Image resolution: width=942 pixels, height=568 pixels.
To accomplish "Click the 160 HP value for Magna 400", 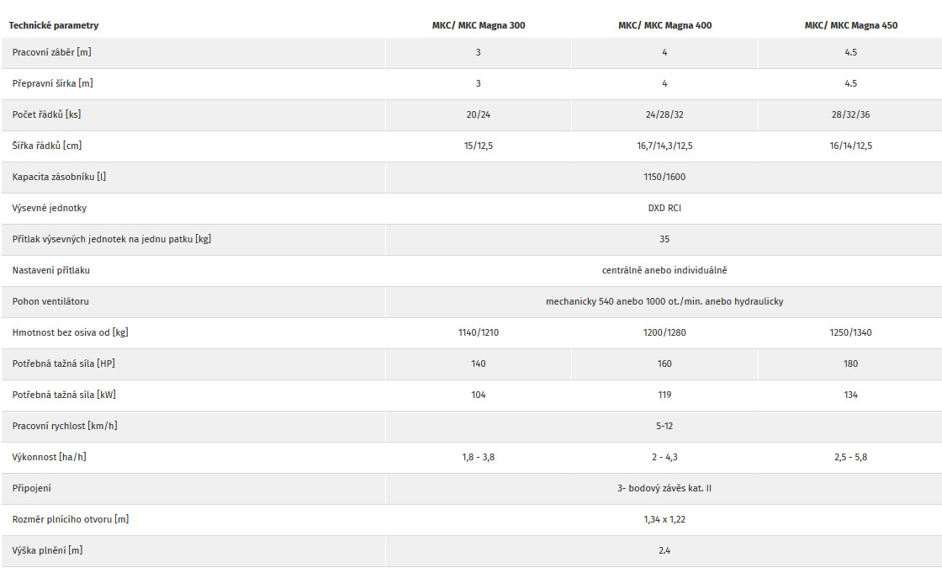I will (664, 364).
